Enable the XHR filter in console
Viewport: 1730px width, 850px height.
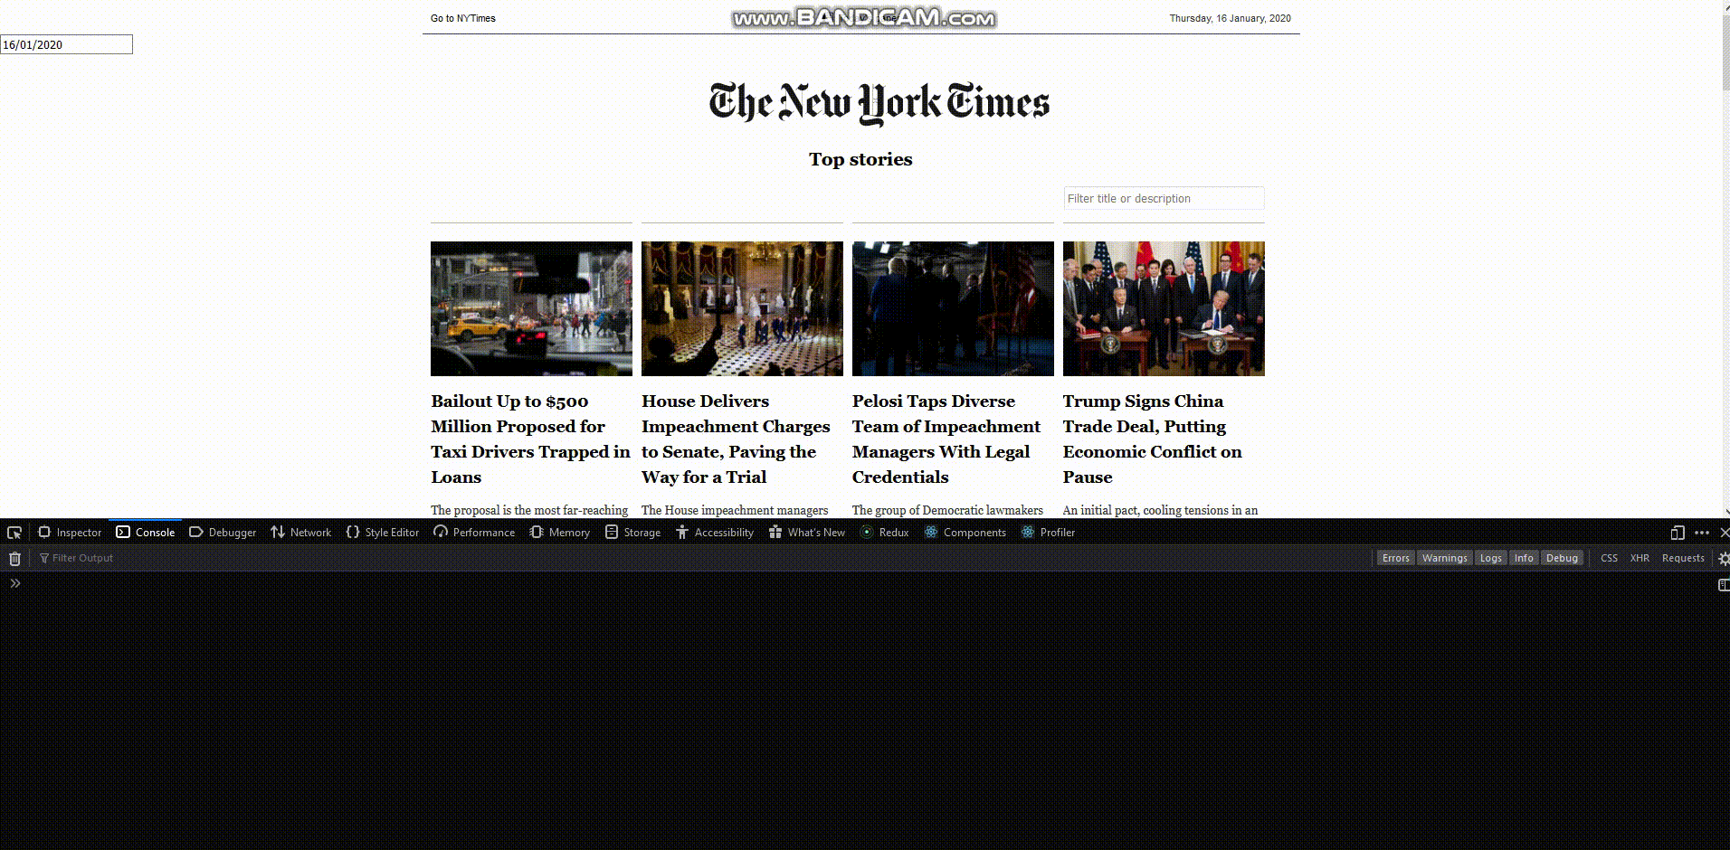[x=1640, y=558]
